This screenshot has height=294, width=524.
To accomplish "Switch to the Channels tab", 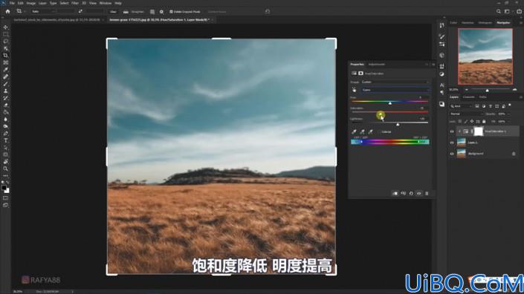I will click(x=468, y=97).
